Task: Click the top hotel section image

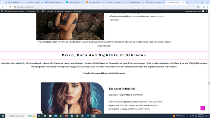Action: tap(70, 26)
